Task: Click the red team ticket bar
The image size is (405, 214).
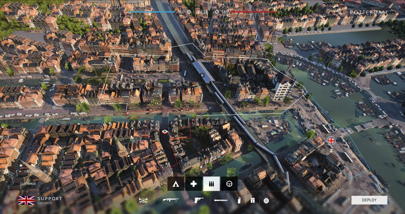Action: pyautogui.click(x=252, y=12)
